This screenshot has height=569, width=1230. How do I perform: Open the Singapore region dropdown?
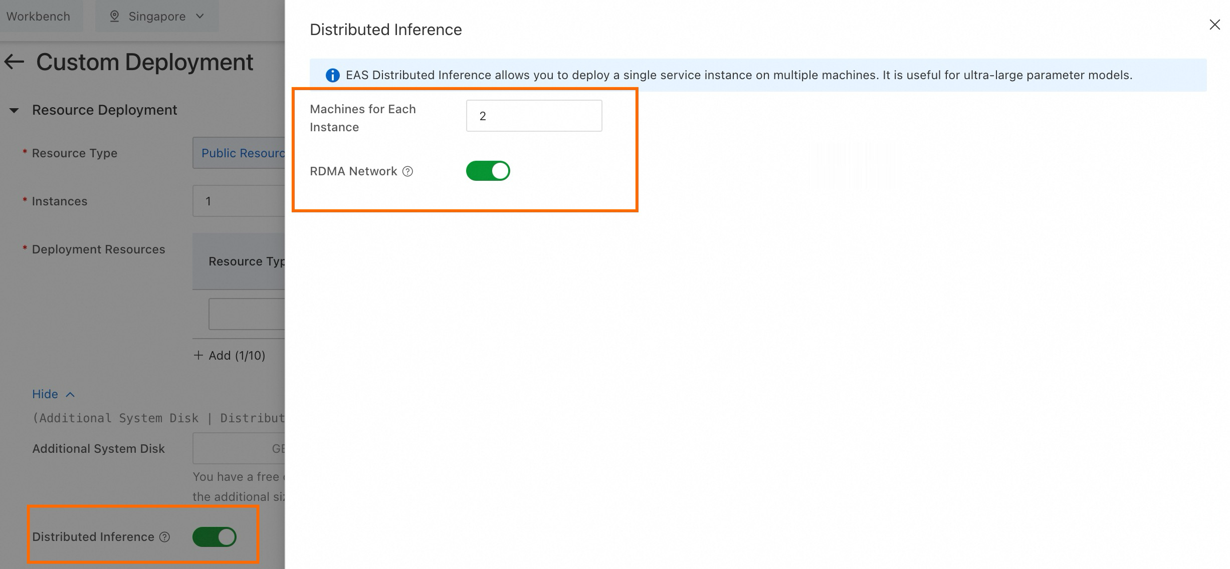(157, 16)
